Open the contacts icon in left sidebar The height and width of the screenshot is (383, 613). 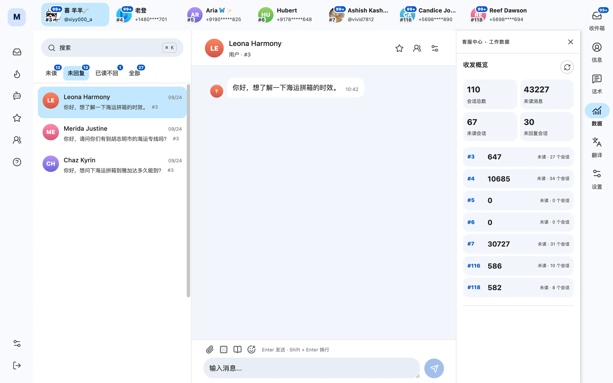tap(17, 140)
